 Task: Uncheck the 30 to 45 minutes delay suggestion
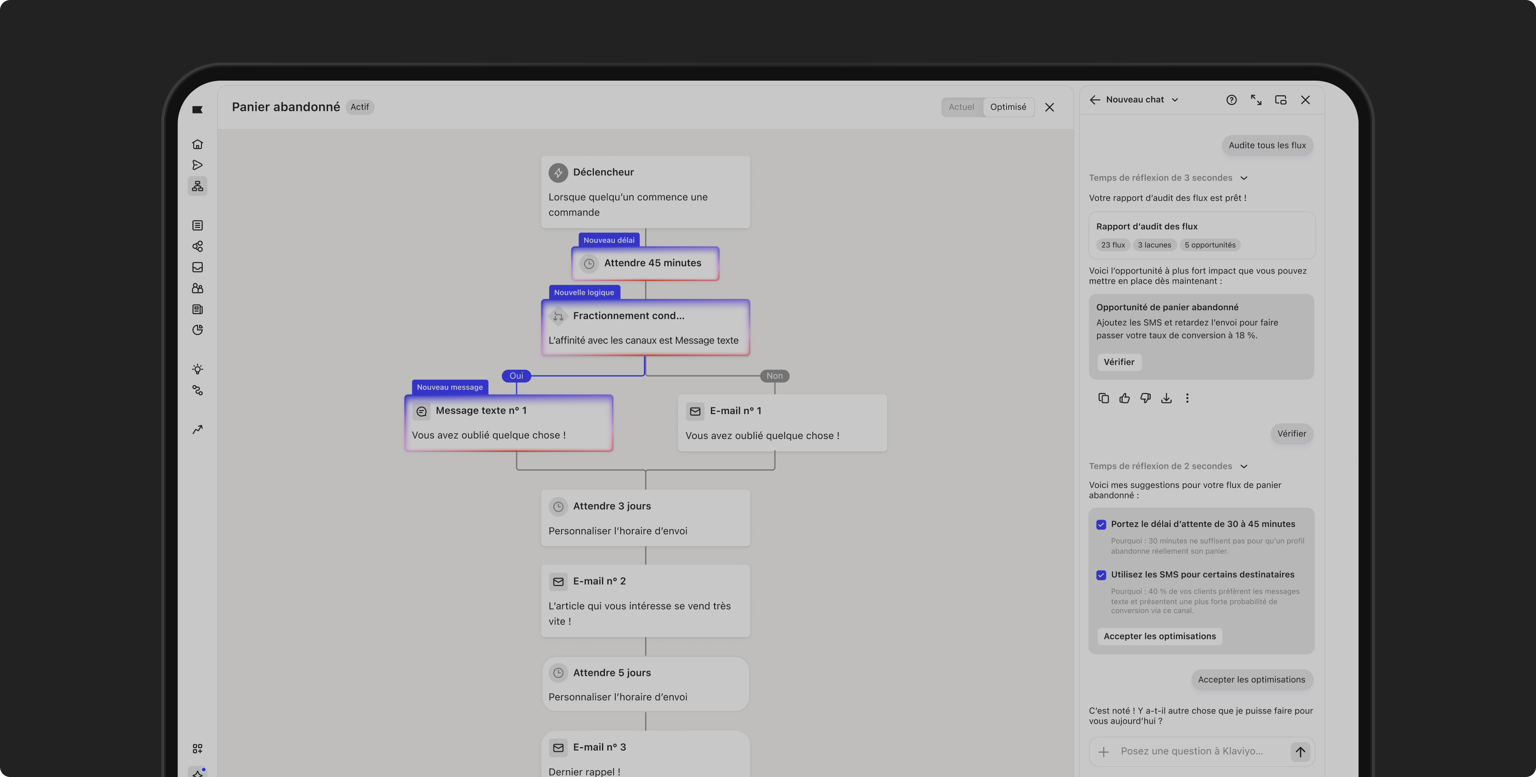coord(1101,525)
